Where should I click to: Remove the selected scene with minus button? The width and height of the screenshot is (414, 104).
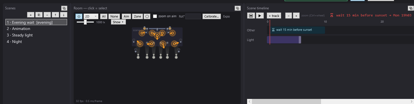pyautogui.click(x=47, y=15)
